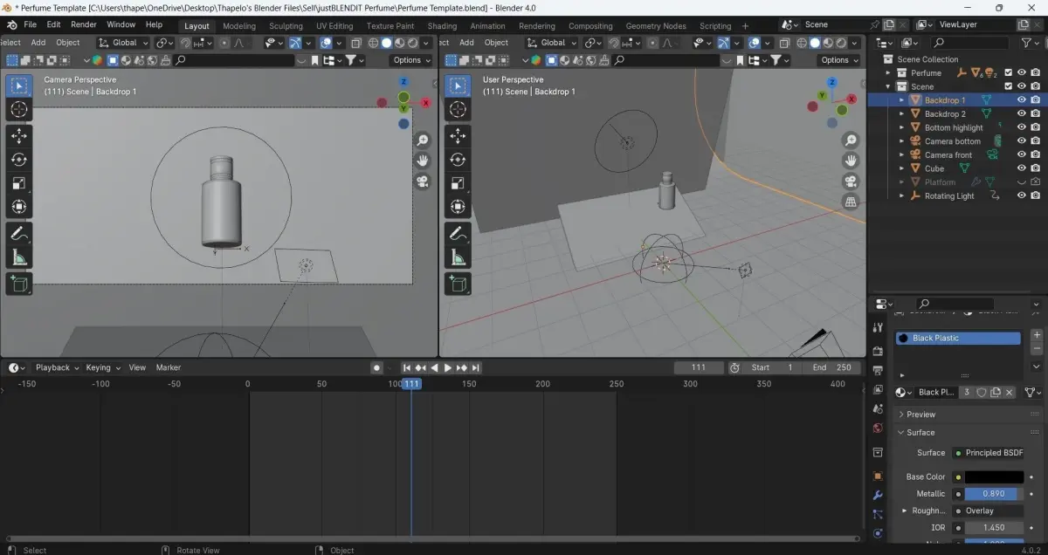Toggle camera view icon in right viewport
This screenshot has width=1048, height=555.
(x=851, y=182)
